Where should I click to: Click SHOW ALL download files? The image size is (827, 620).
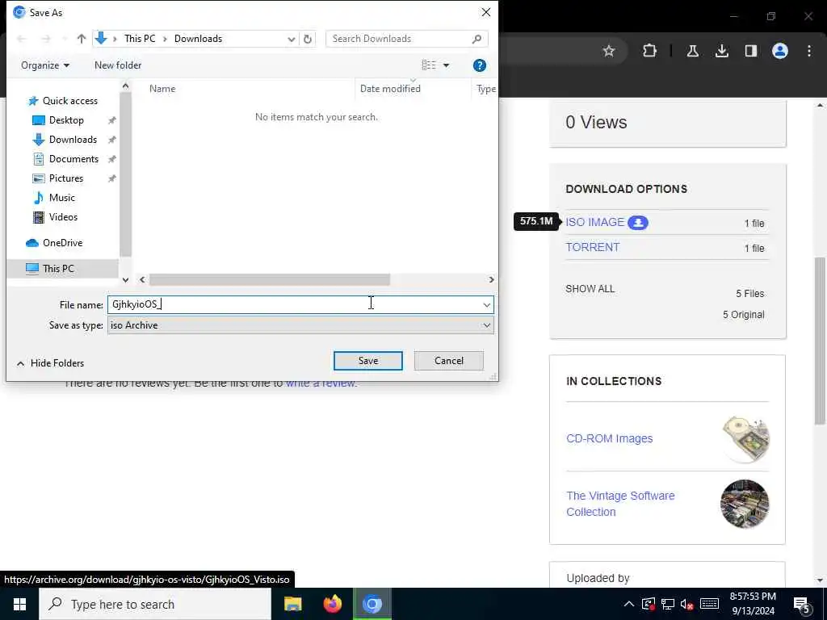coord(590,289)
